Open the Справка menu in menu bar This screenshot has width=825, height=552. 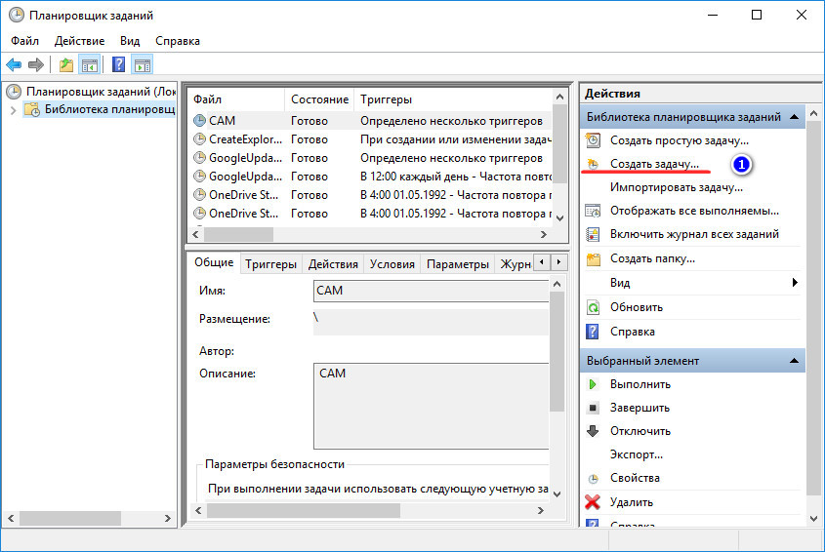pos(178,41)
